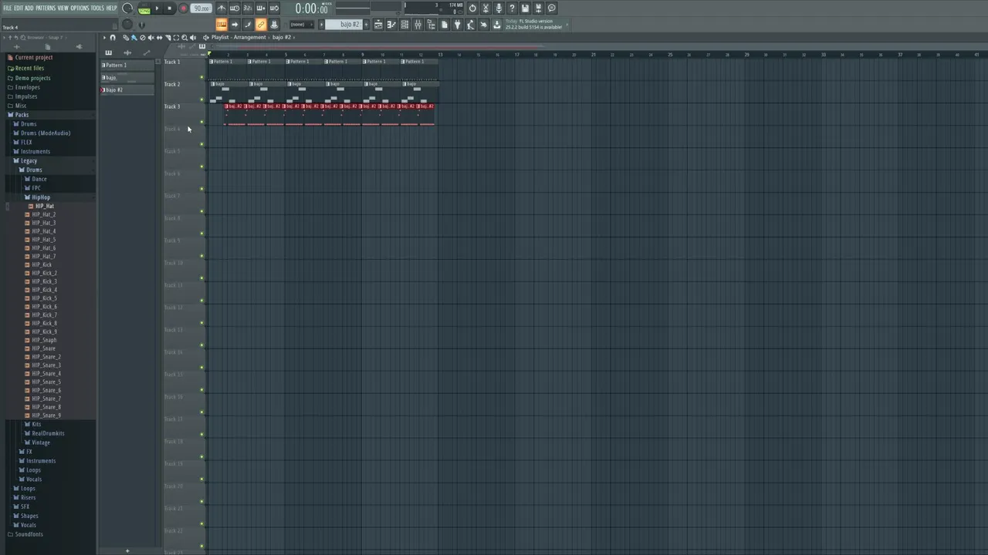The image size is (988, 555).
Task: Open Current project in browser
Action: 34,57
